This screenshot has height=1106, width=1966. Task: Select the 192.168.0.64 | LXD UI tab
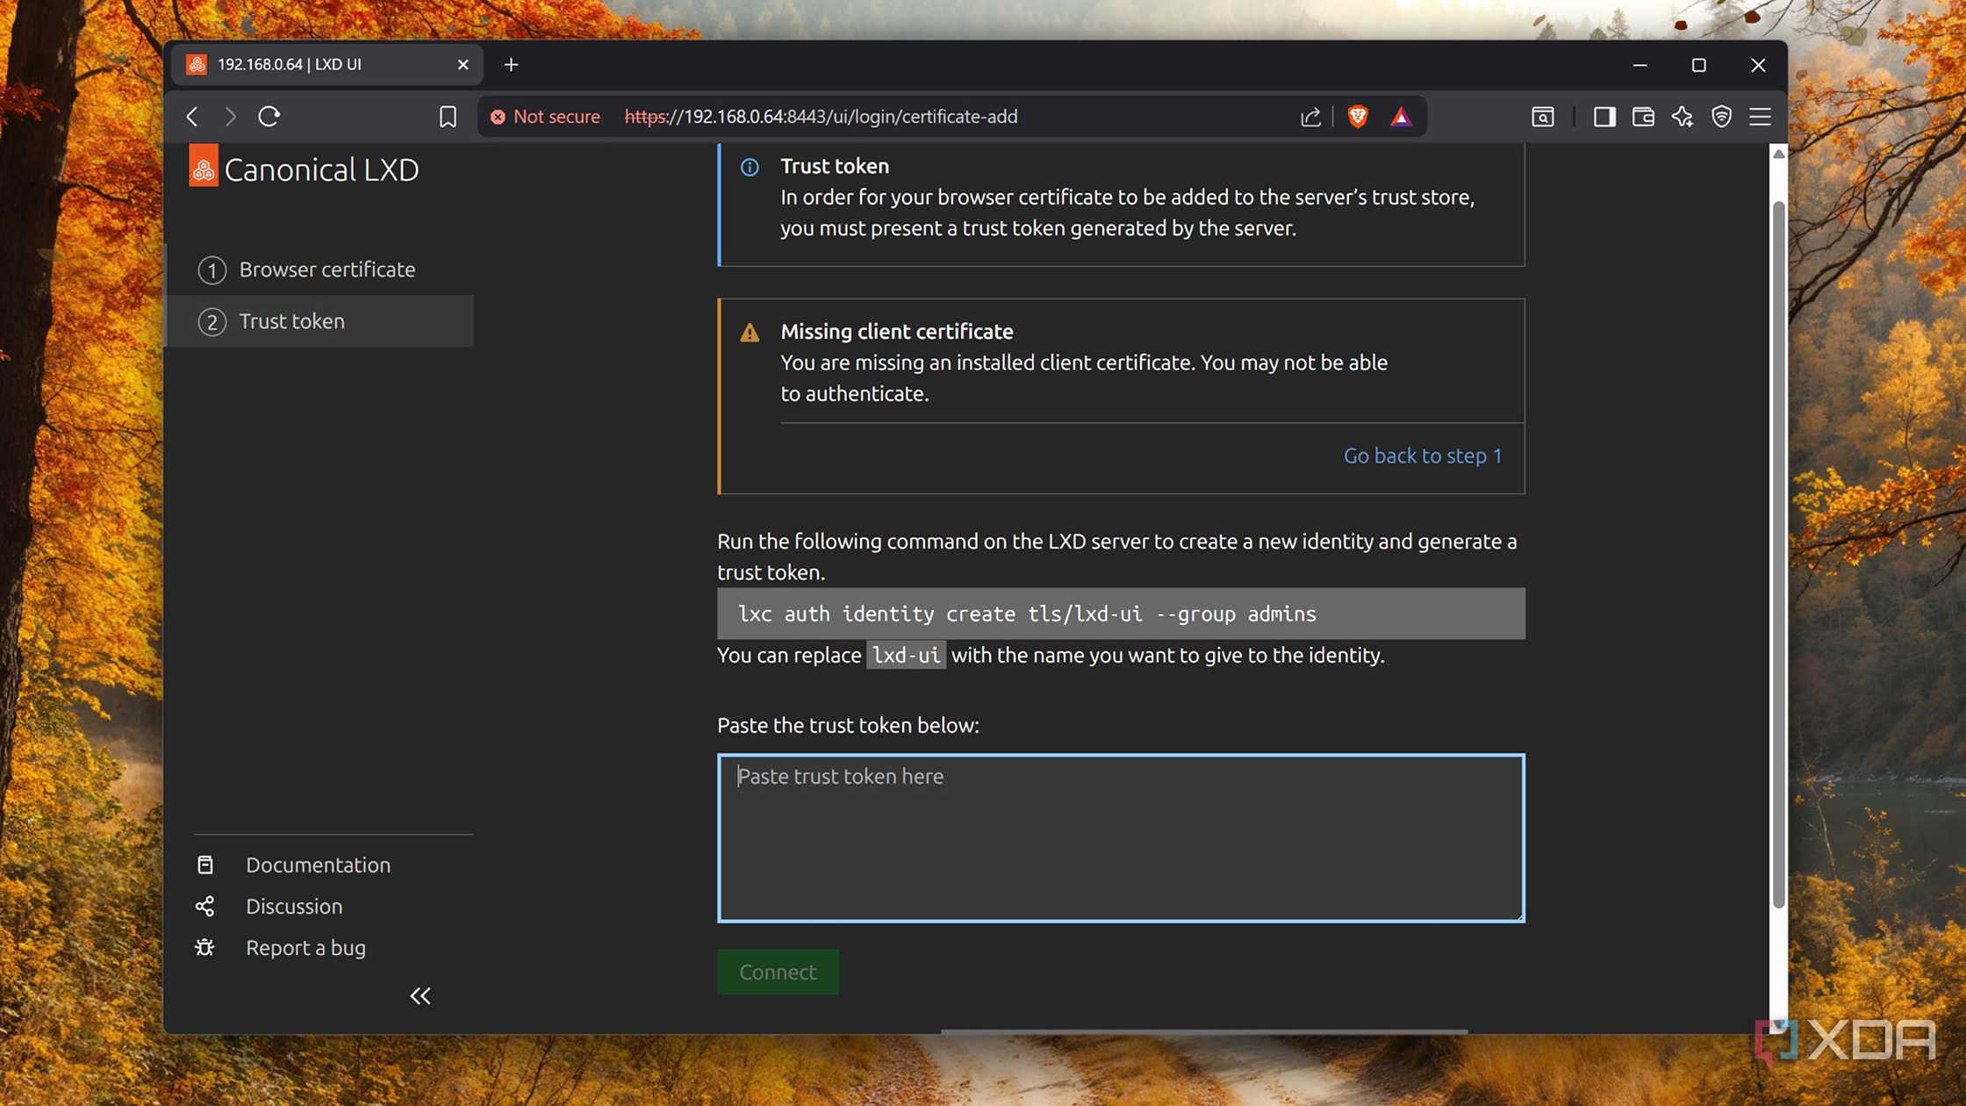(x=326, y=65)
